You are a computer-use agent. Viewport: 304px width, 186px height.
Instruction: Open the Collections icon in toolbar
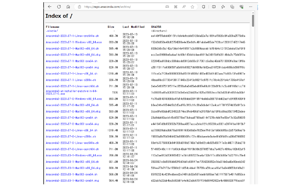click(232, 6)
